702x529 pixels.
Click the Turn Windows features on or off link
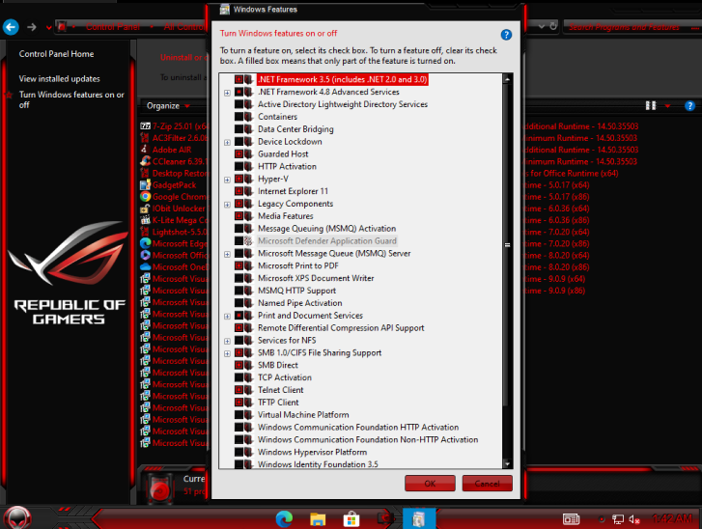point(71,99)
